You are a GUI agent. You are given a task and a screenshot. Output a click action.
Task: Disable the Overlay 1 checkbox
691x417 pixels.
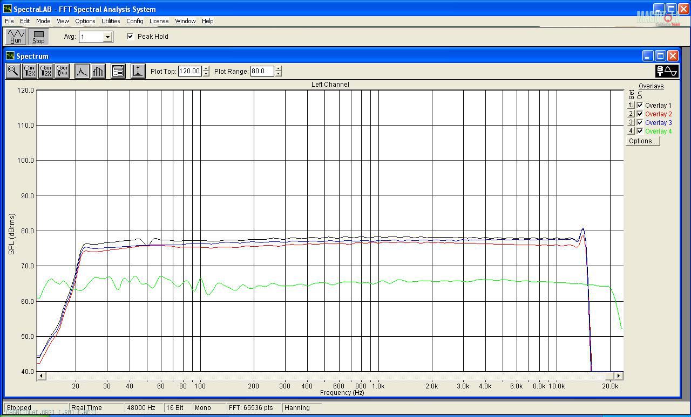click(640, 105)
